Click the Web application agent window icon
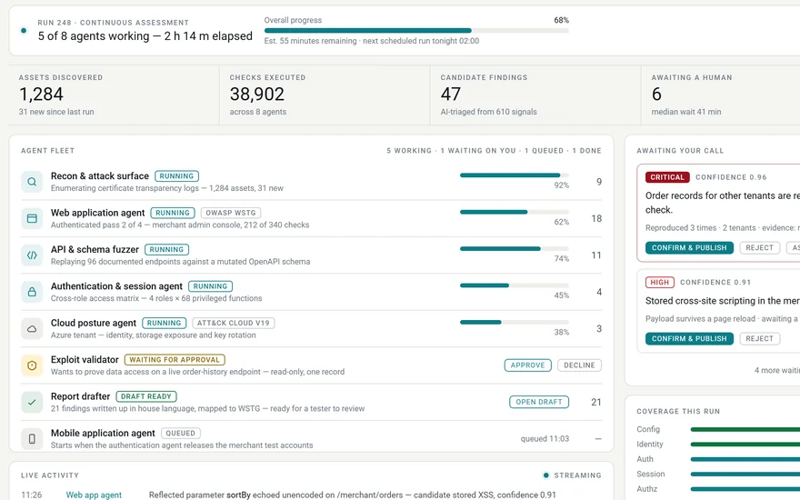Viewport: 800px width, 500px height. click(x=32, y=218)
